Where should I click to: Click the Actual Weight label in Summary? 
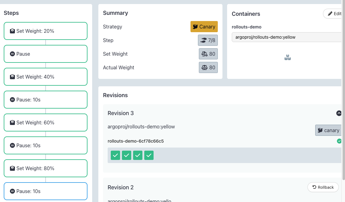click(119, 67)
